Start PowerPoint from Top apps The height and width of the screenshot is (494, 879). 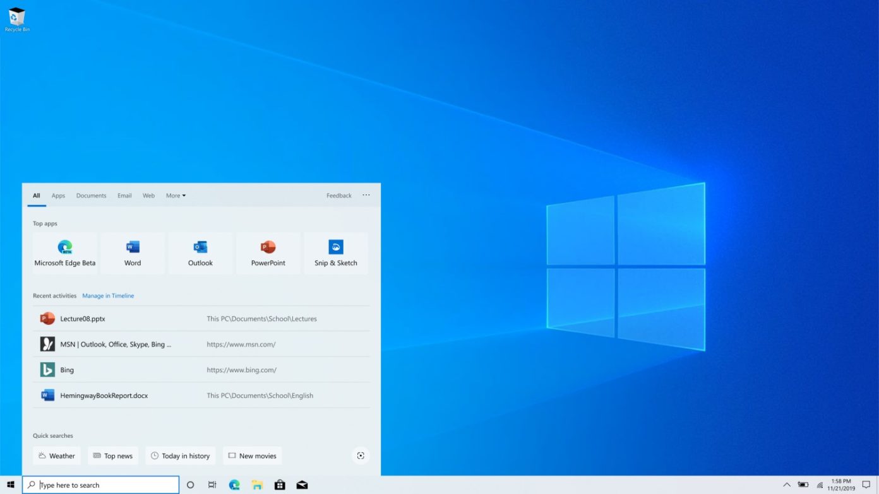[x=268, y=252]
